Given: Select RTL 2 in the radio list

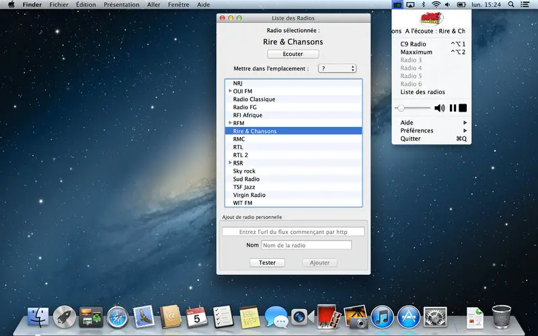Looking at the screenshot, I should point(293,155).
